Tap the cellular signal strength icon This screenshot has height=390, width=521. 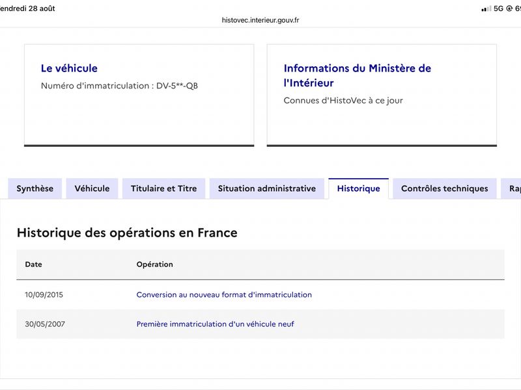click(x=486, y=8)
